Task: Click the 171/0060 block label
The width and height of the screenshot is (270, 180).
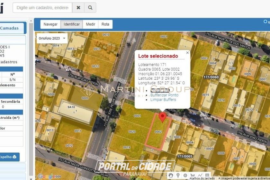Action: pyautogui.click(x=211, y=77)
